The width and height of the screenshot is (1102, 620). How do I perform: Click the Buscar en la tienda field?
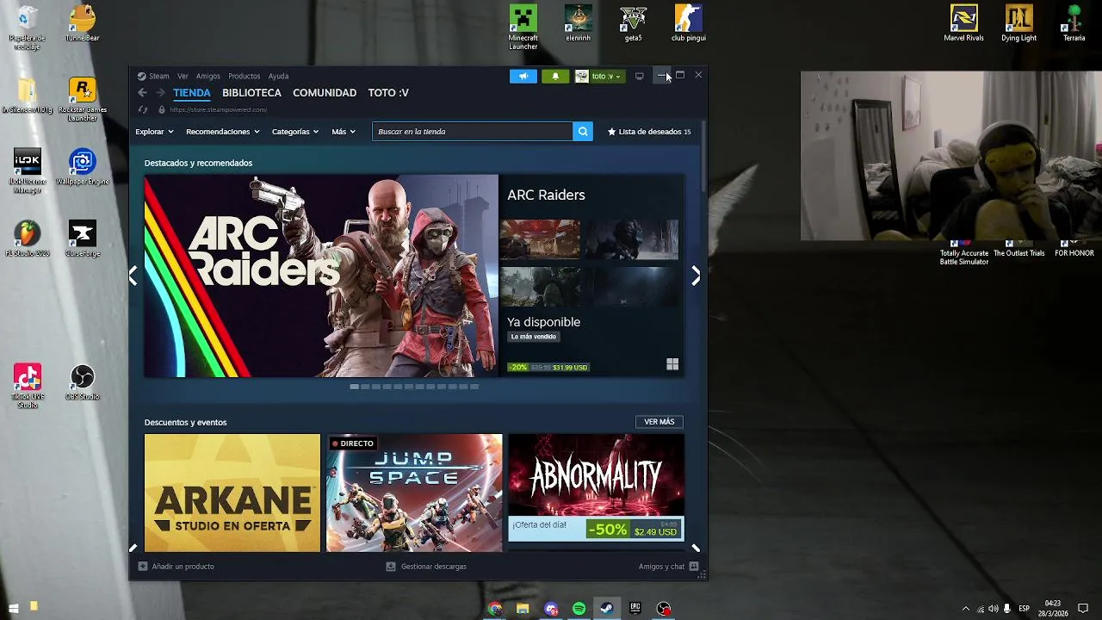[473, 132]
